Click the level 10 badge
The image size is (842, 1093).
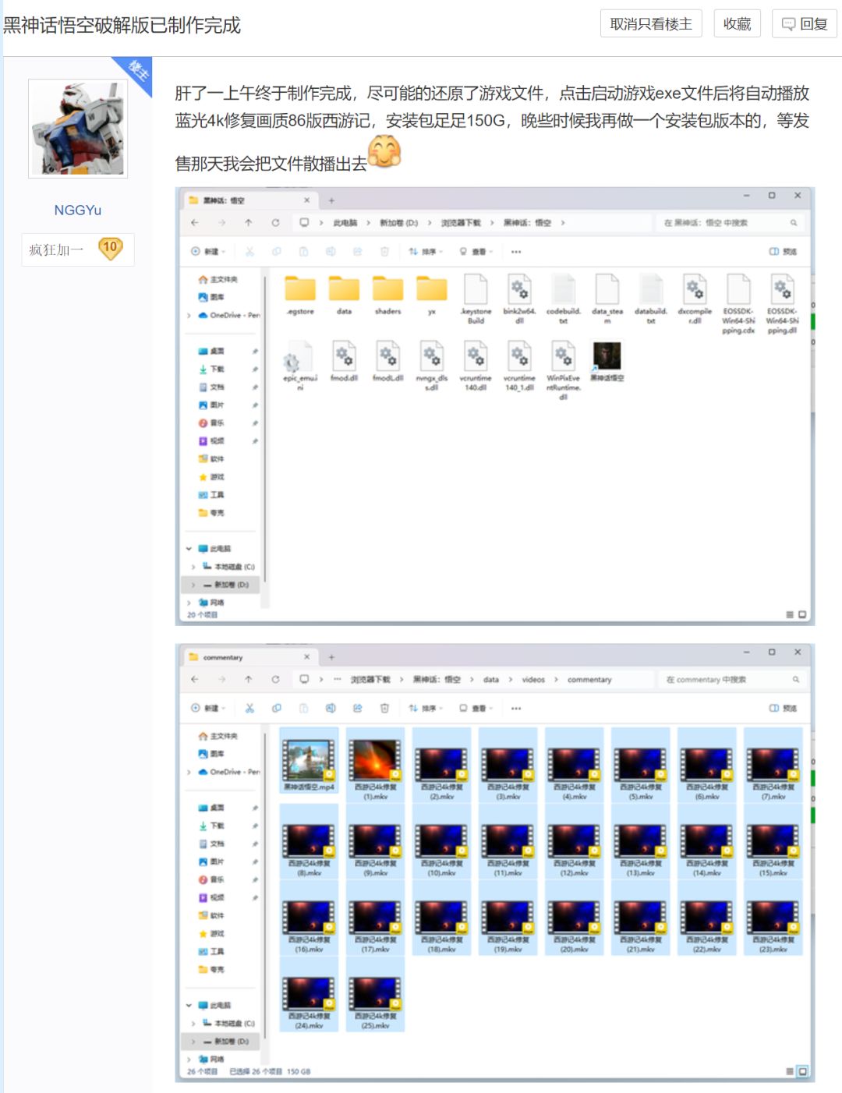(110, 249)
